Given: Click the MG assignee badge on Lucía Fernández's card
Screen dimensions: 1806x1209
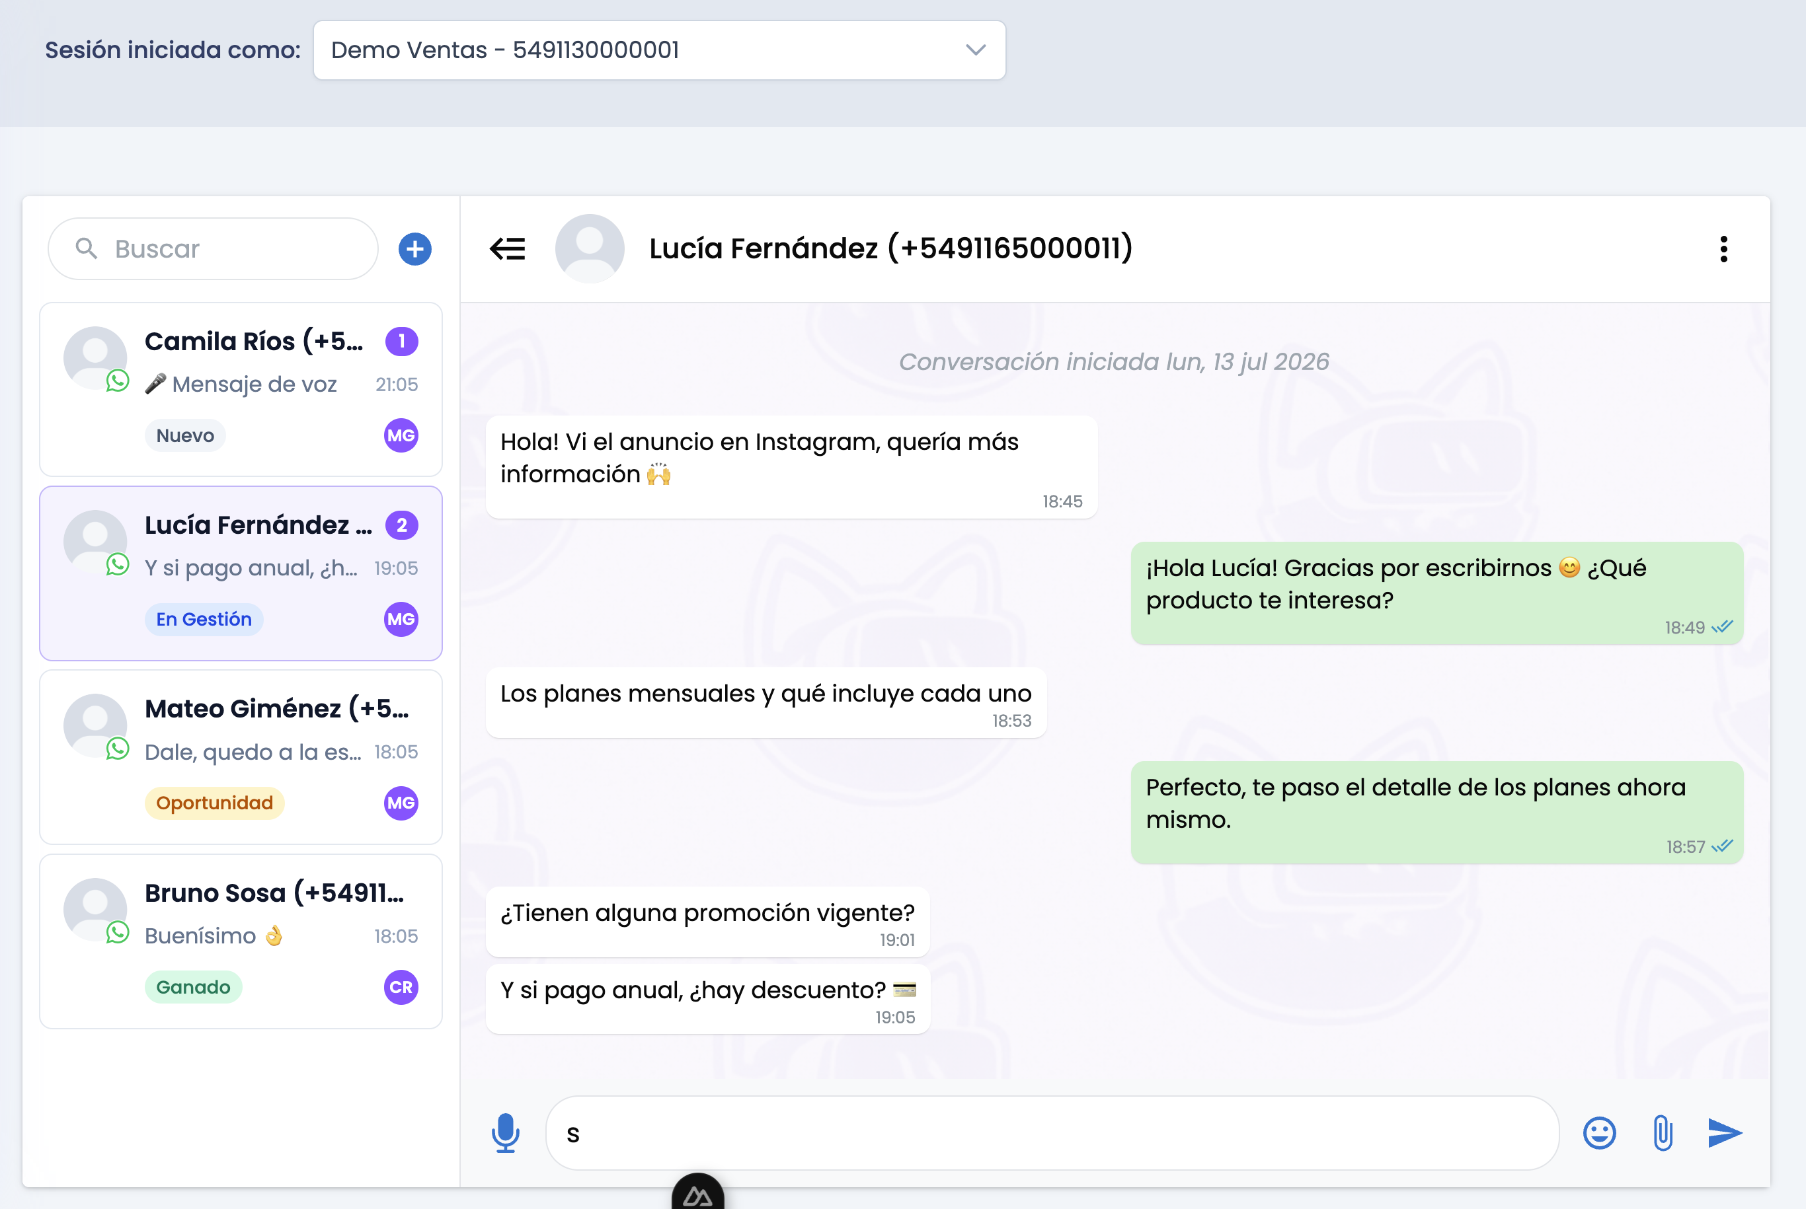Looking at the screenshot, I should tap(401, 619).
